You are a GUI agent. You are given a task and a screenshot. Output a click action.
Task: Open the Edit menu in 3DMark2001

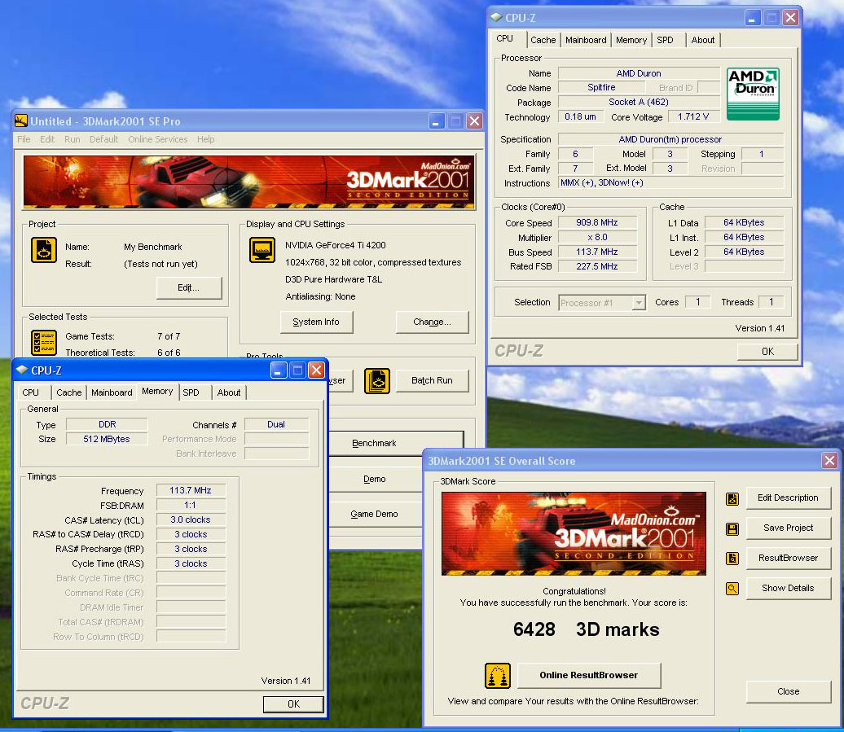[47, 139]
